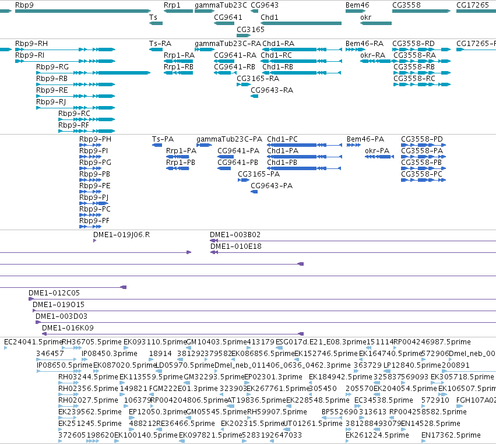Click the okr-PA protein
The height and width of the screenshot is (444, 496).
(x=379, y=157)
